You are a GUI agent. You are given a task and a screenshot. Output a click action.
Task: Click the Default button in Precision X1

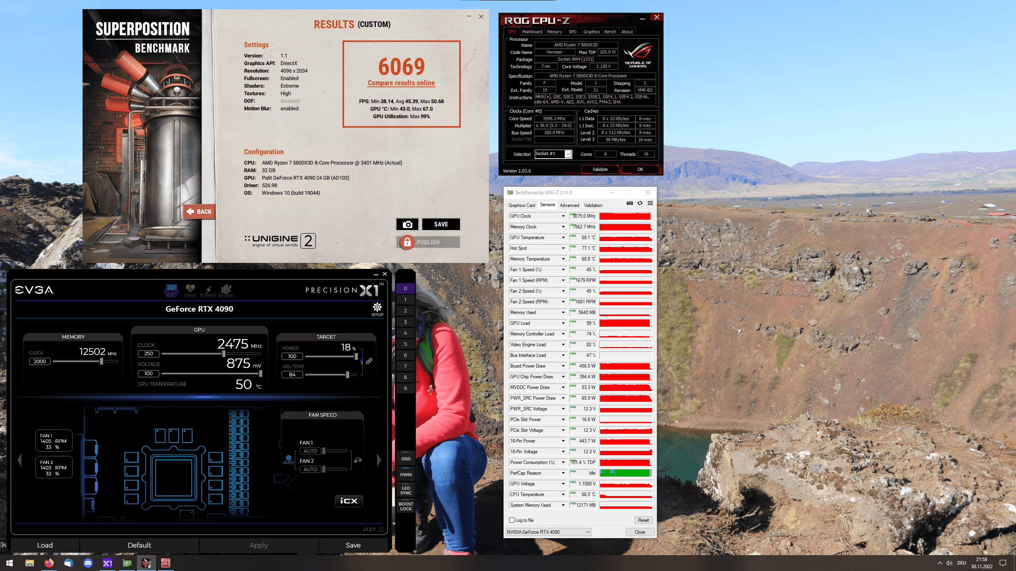[139, 545]
